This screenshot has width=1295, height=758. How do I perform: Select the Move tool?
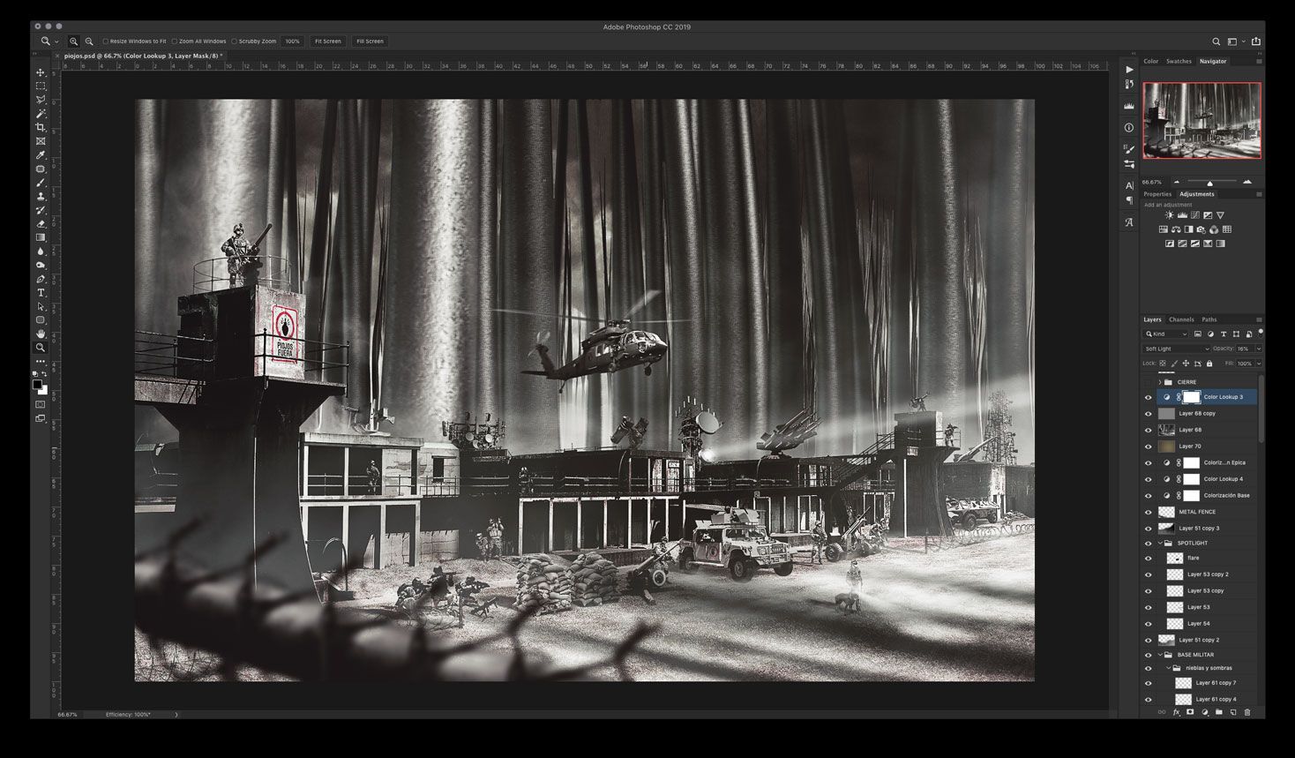pos(41,72)
